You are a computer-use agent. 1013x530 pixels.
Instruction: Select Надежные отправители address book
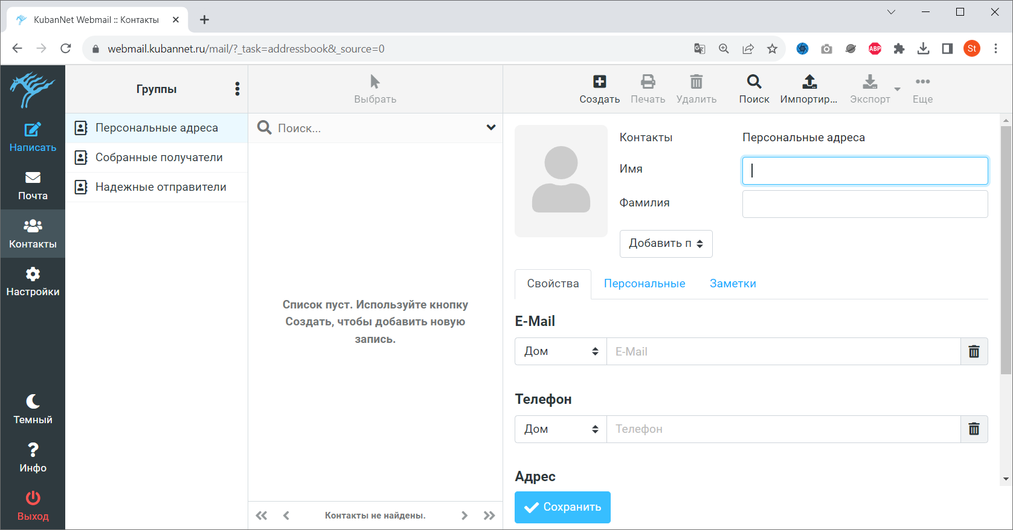pos(156,187)
